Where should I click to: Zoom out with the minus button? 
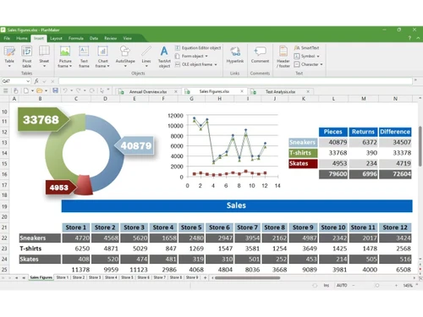(354, 286)
